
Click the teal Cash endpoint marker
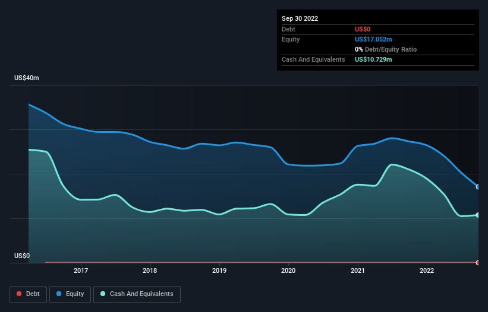(478, 215)
